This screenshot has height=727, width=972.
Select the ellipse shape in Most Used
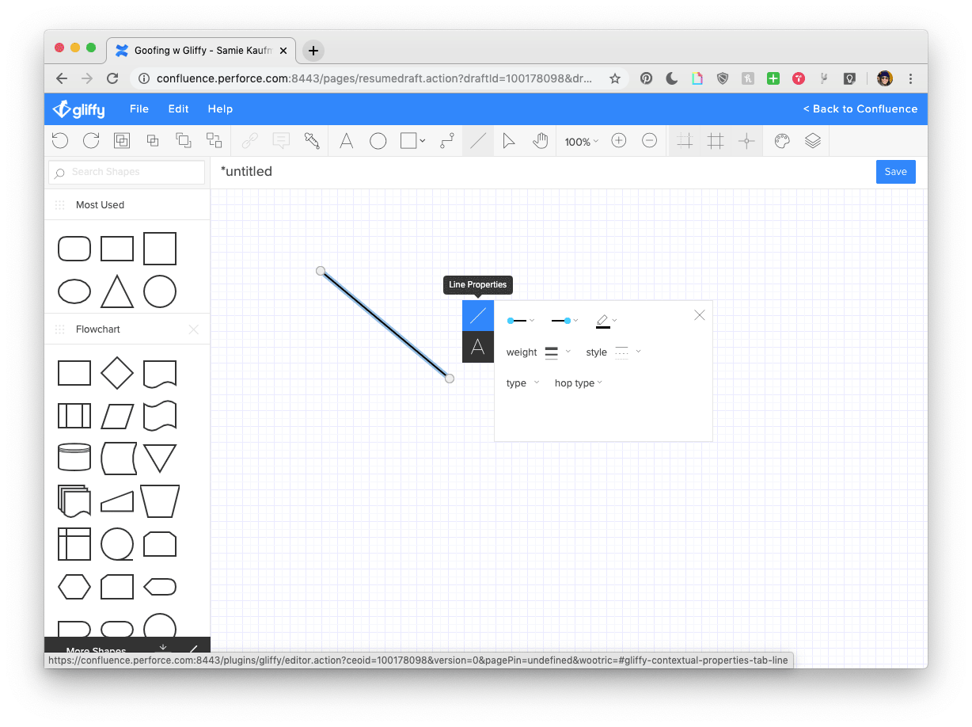pos(74,291)
